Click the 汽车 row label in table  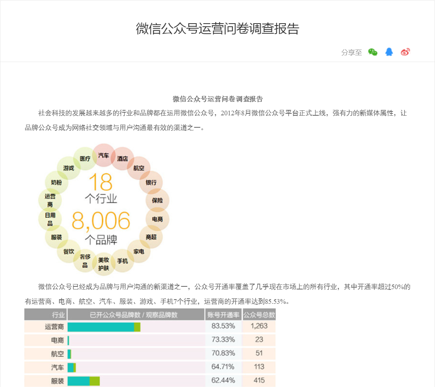(58, 367)
